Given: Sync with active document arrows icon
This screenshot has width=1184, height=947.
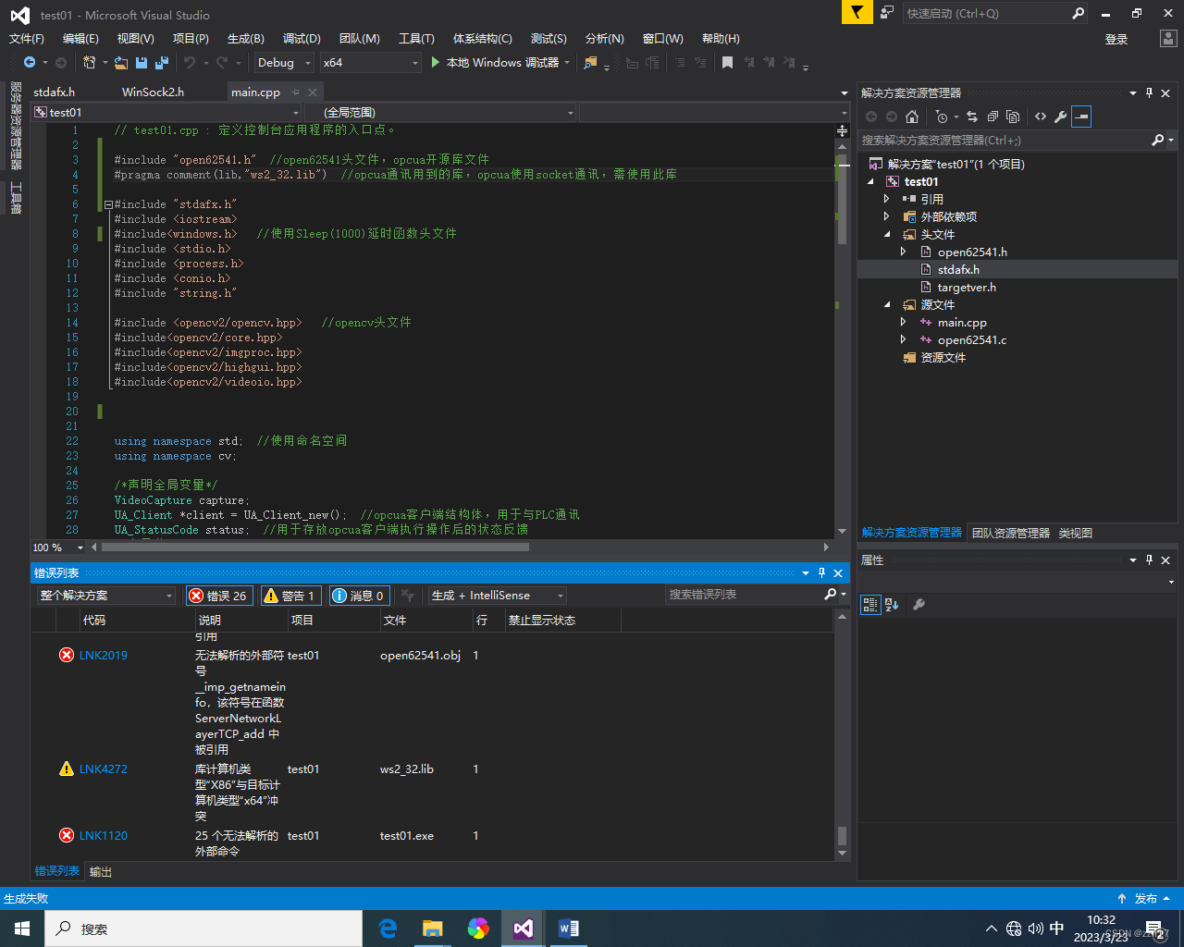Looking at the screenshot, I should [x=972, y=117].
